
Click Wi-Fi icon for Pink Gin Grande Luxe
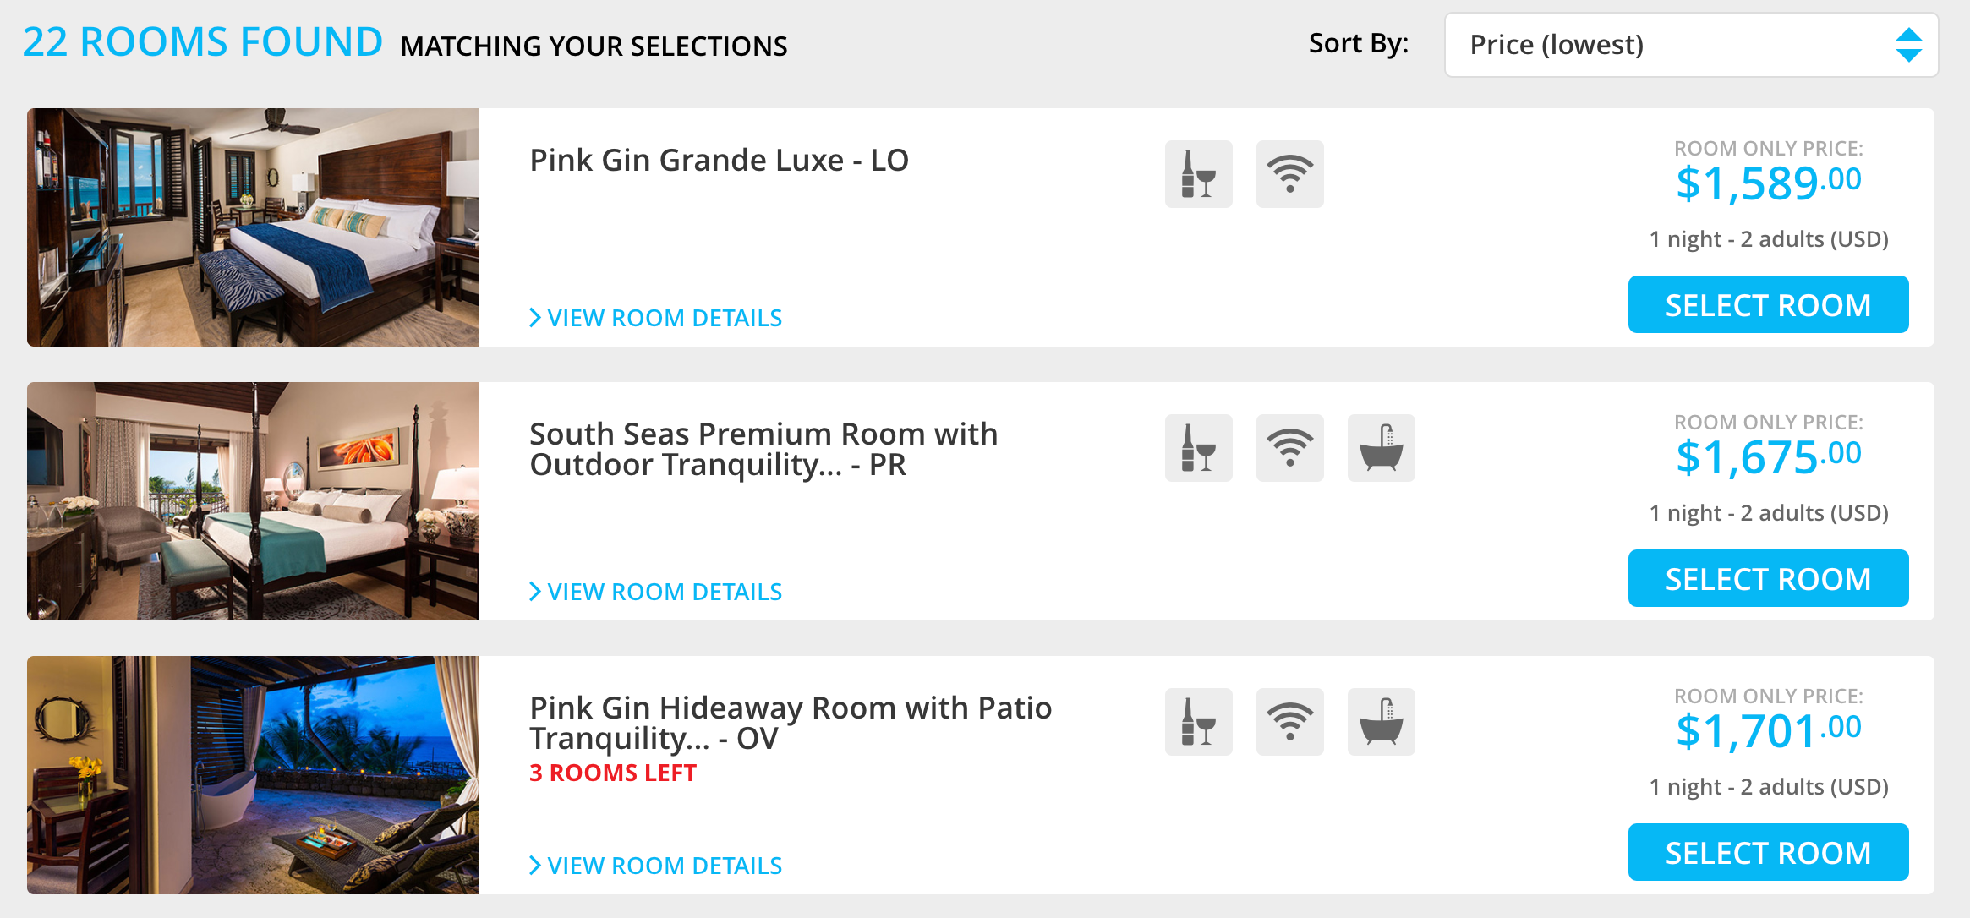tap(1289, 174)
